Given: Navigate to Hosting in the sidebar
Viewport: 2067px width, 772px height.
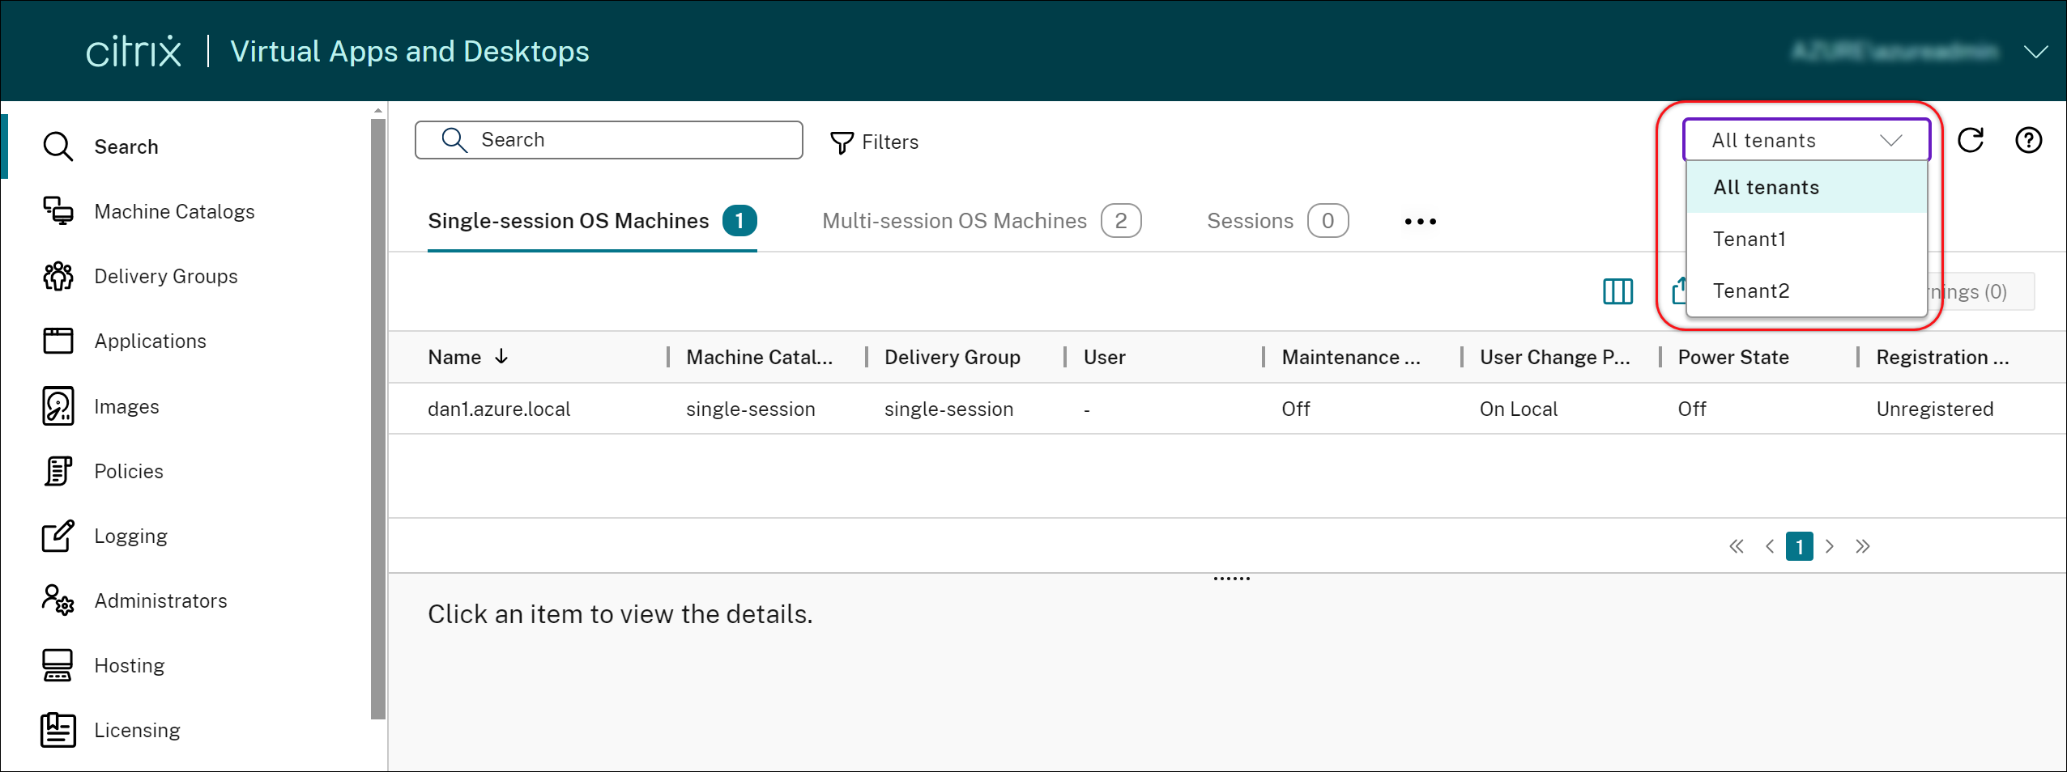Looking at the screenshot, I should (129, 665).
